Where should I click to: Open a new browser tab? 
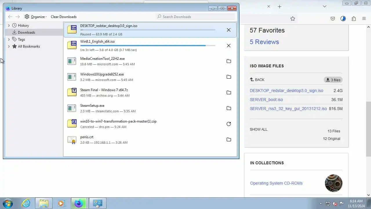(279, 6)
